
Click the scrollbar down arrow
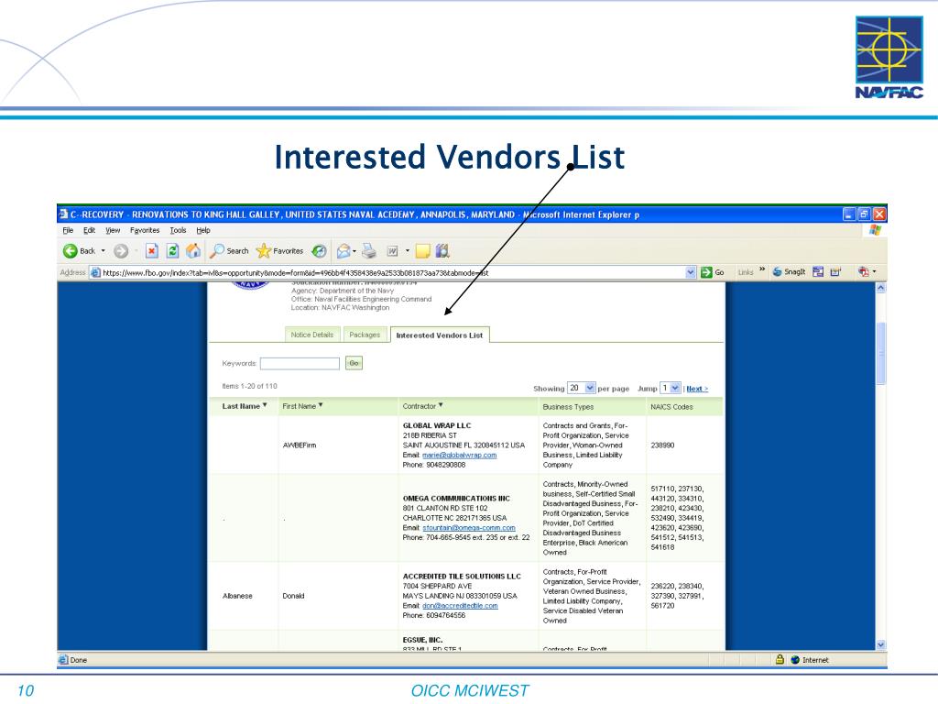click(x=880, y=644)
